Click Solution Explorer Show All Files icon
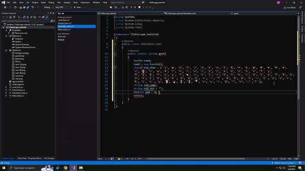 pos(35,17)
